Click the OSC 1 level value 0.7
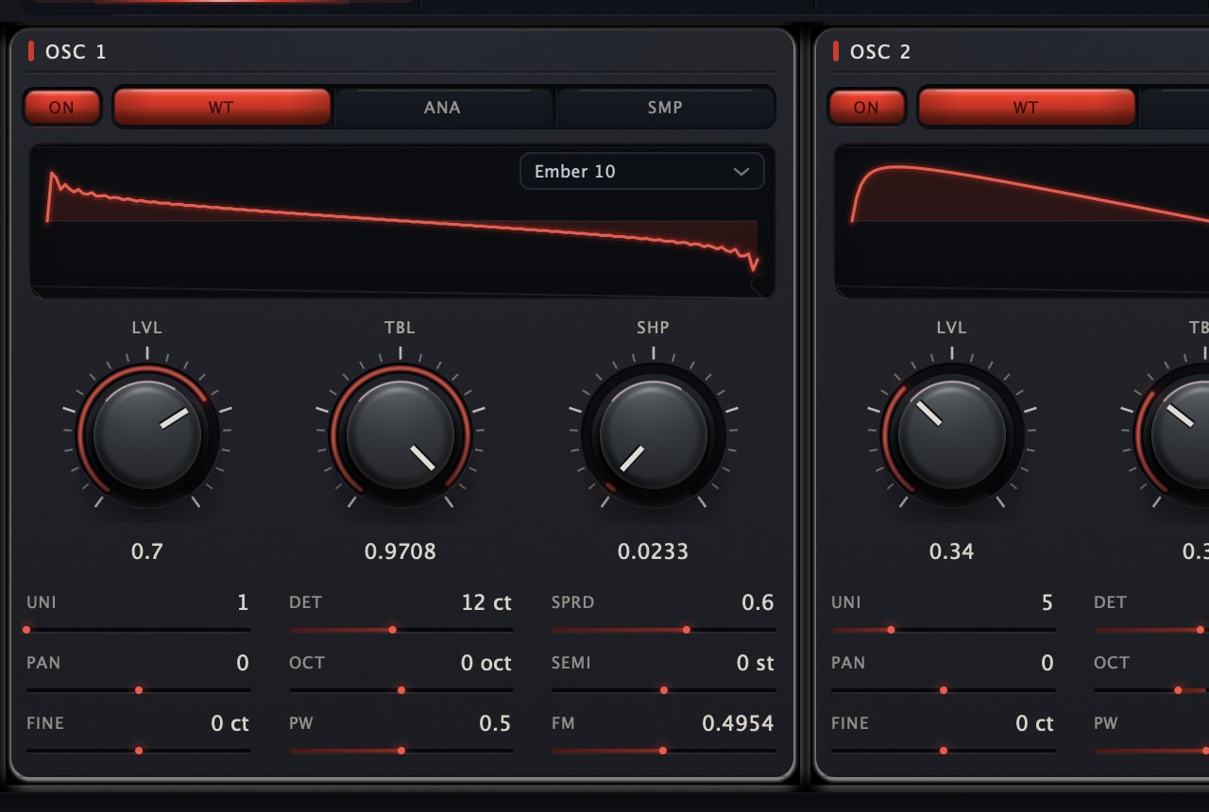1209x812 pixels. (147, 551)
